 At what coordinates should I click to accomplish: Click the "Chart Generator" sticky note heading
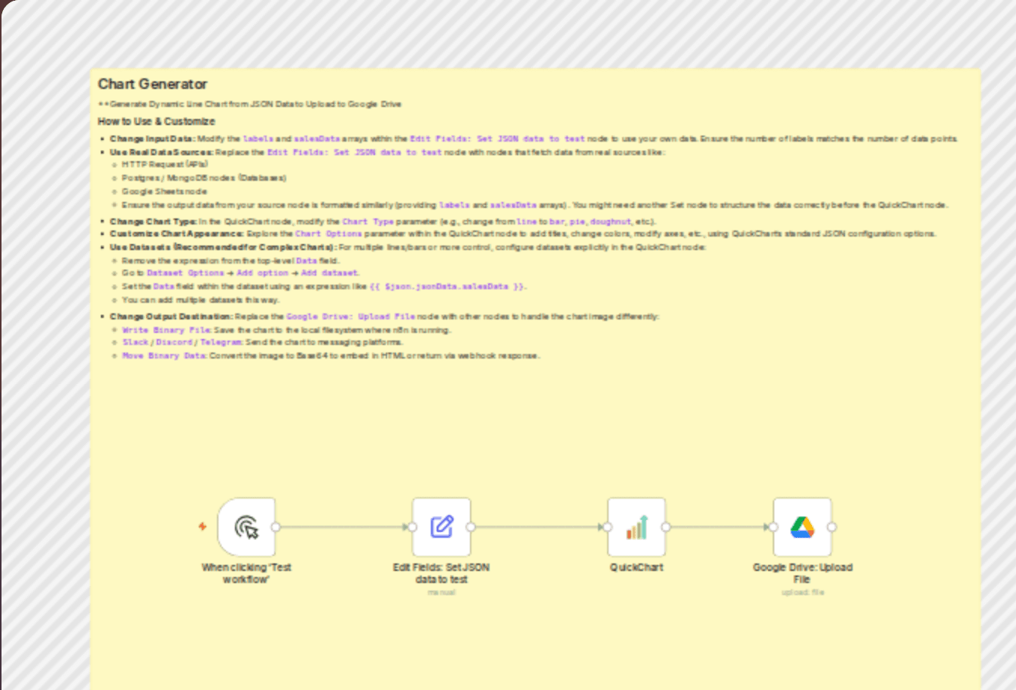click(152, 84)
